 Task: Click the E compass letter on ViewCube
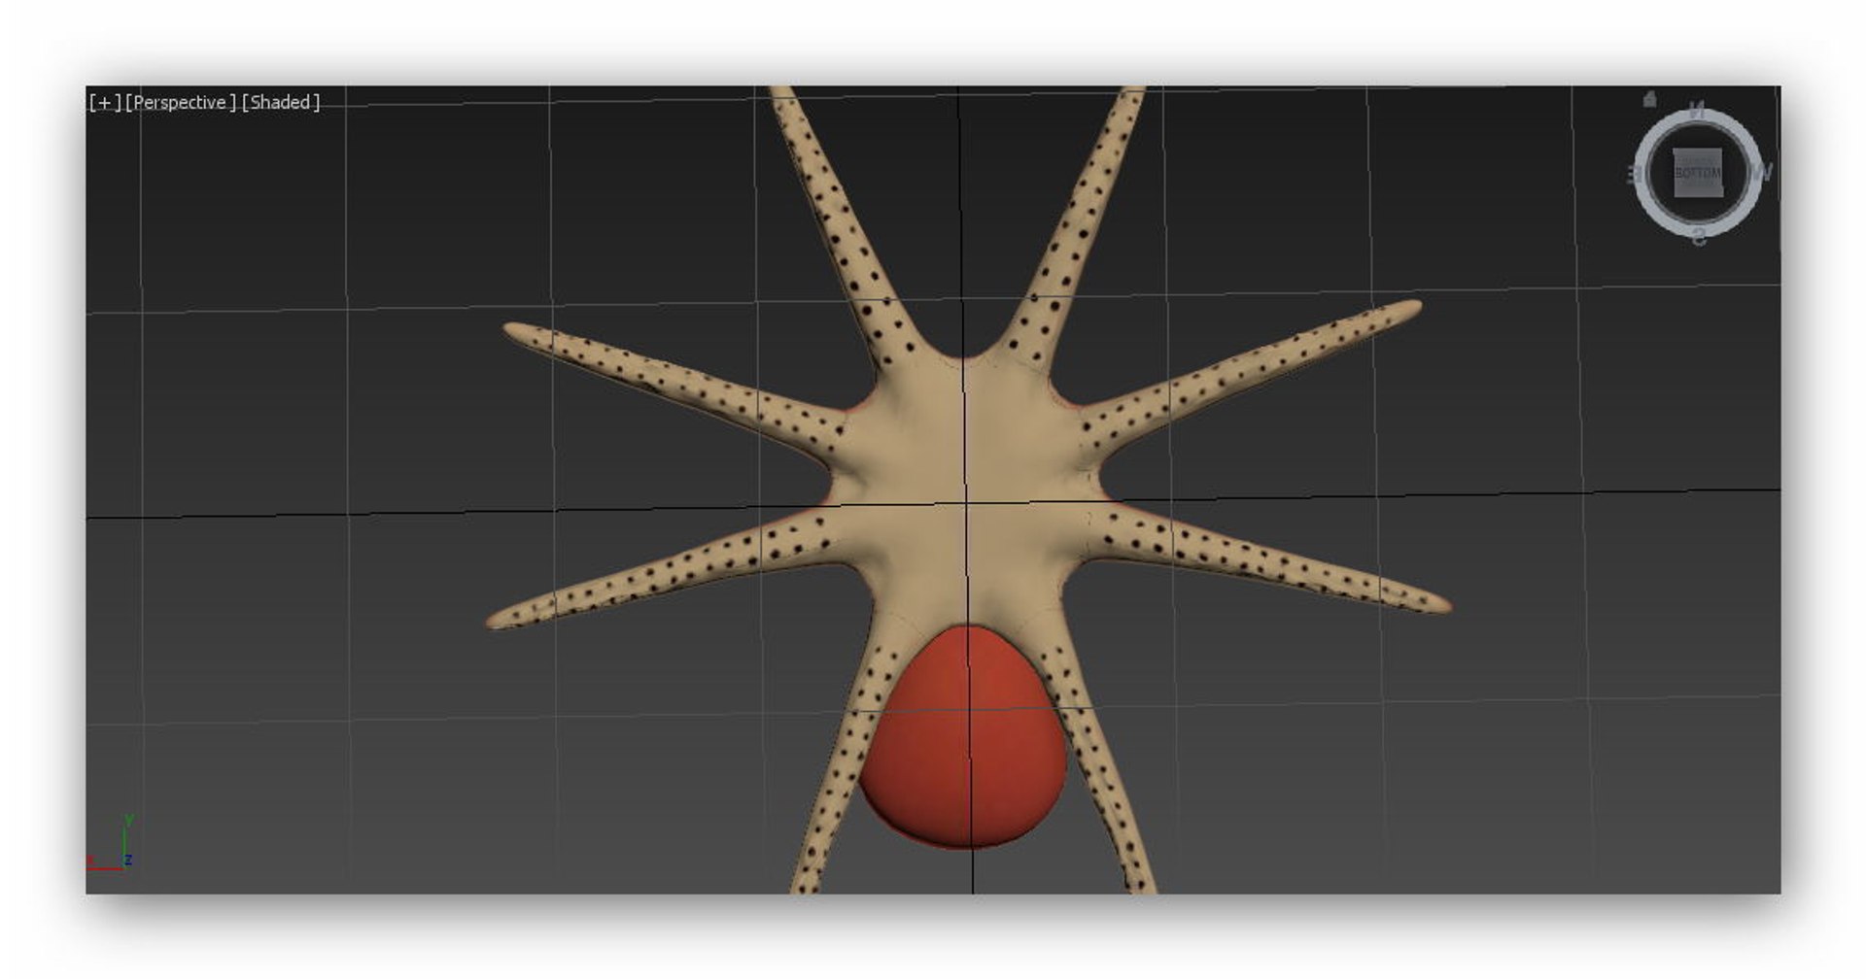[1633, 175]
